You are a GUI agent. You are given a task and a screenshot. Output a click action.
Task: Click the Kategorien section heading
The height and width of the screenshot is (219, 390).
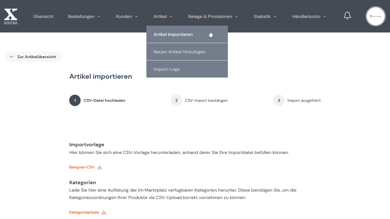(x=83, y=182)
